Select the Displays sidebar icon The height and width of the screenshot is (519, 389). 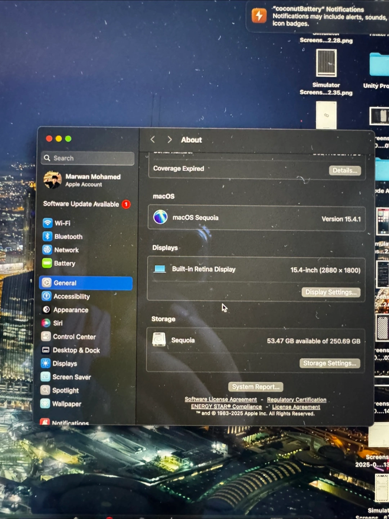[45, 363]
